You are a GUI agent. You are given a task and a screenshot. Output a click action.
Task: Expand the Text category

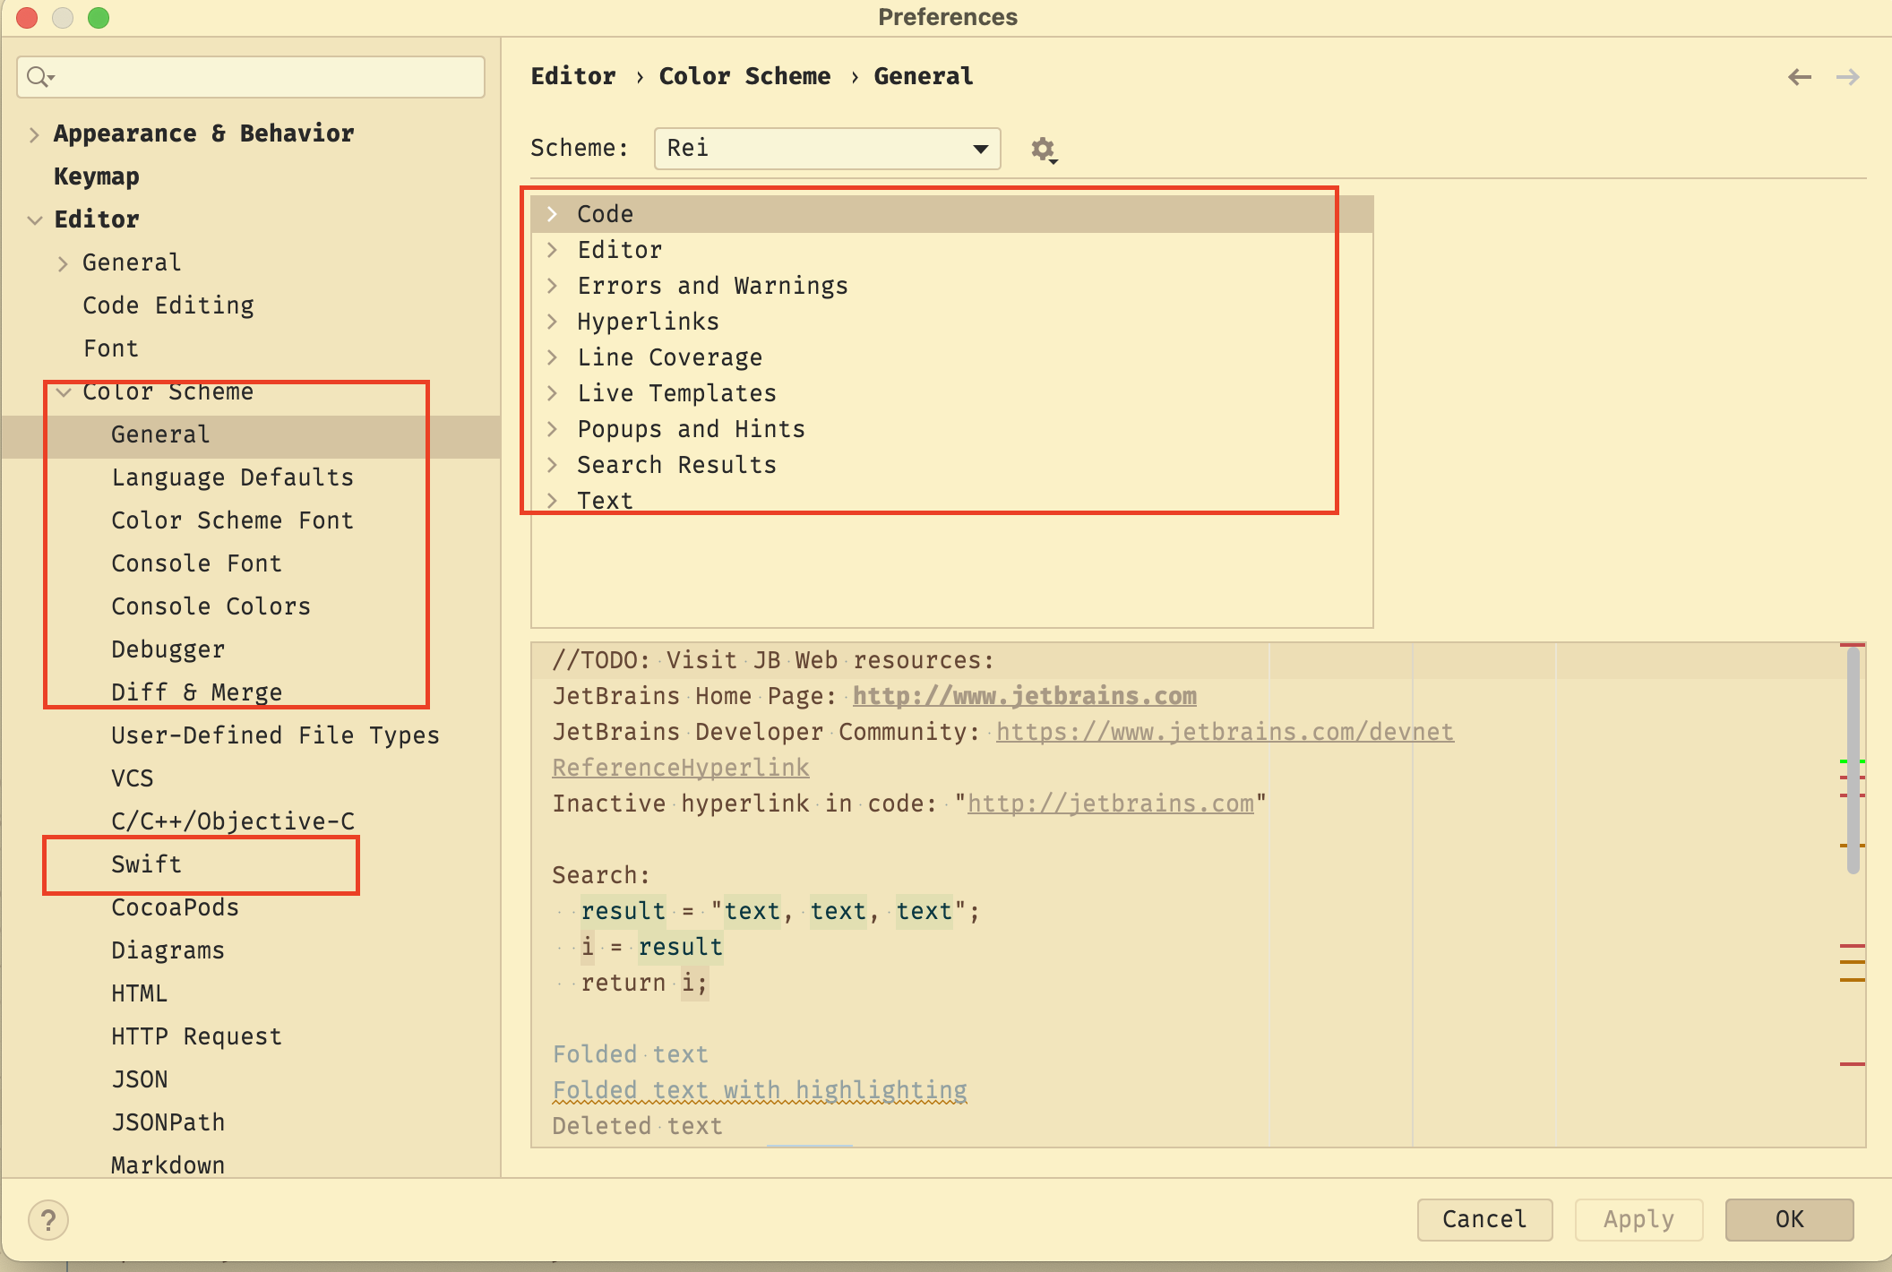[553, 501]
